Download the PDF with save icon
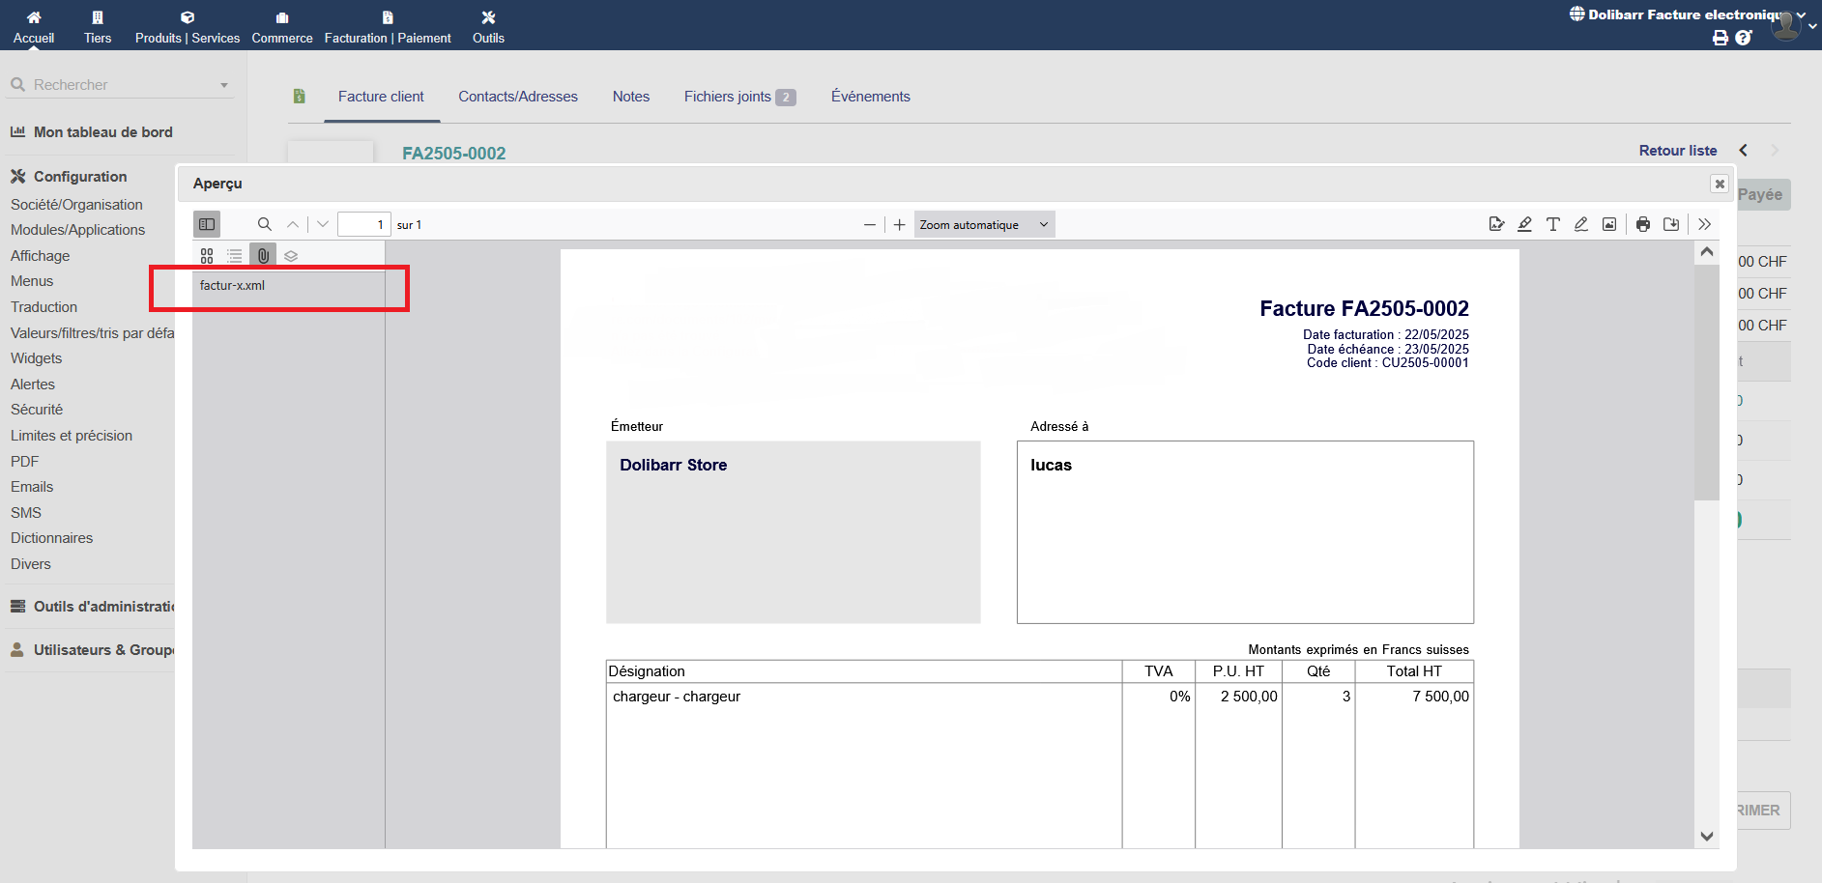Screen dimensions: 1822x883 pyautogui.click(x=1671, y=224)
